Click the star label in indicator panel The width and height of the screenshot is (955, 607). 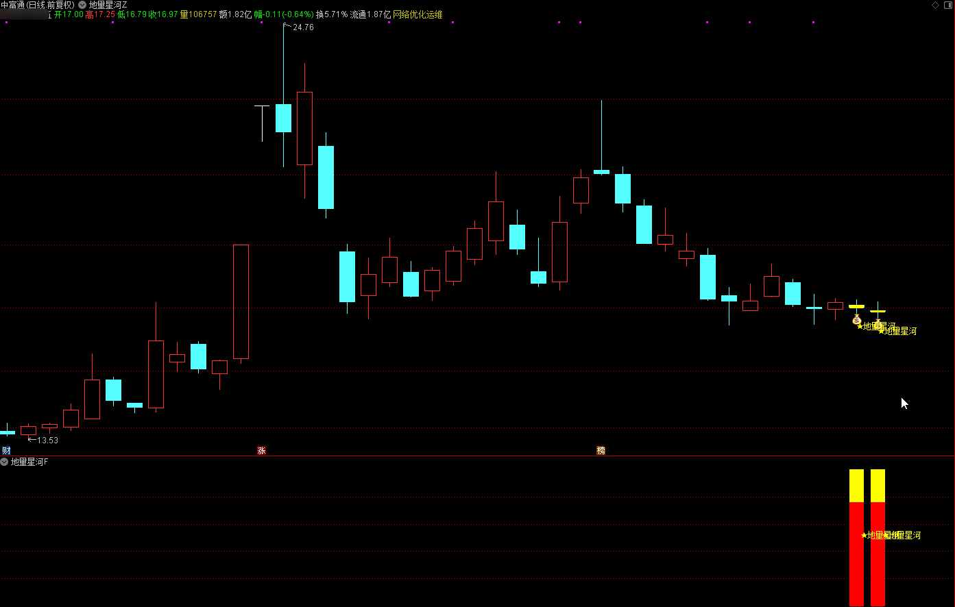point(864,535)
